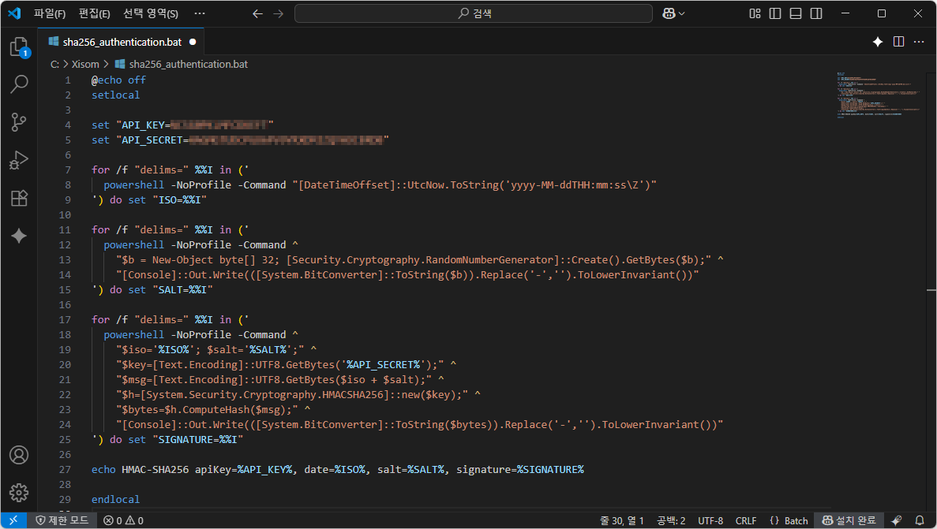The height and width of the screenshot is (529, 937).
Task: Click 'API_SECRET' text on line 5
Action: click(152, 140)
